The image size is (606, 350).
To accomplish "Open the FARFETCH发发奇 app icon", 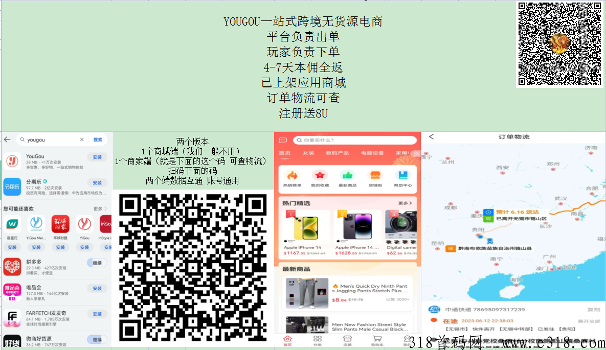I will click(12, 318).
